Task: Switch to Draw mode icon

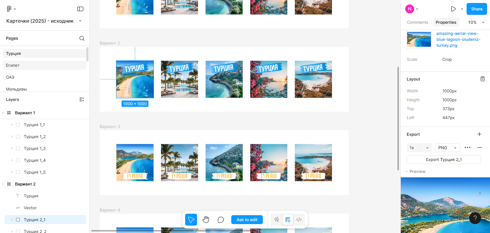Action: point(276,220)
